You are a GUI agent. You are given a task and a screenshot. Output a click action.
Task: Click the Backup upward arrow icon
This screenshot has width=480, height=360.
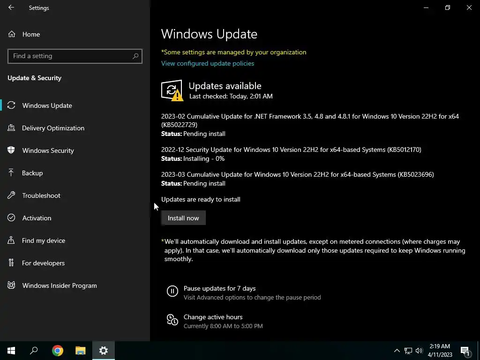[x=11, y=173]
